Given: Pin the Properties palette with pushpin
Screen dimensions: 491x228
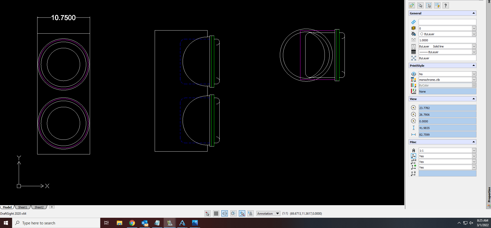Looking at the screenshot, I should coord(489,1).
